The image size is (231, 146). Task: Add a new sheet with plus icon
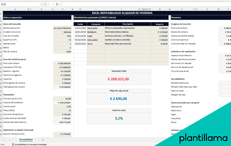pyautogui.click(x=43, y=140)
